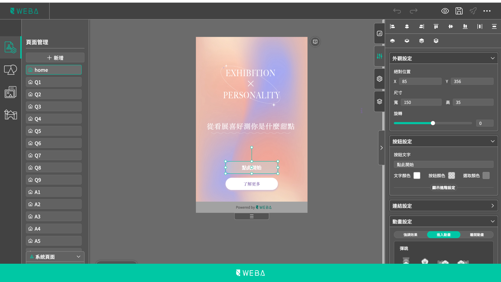Image resolution: width=501 pixels, height=282 pixels.
Task: Switch to the 進入動畫 animation tab
Action: tap(444, 235)
